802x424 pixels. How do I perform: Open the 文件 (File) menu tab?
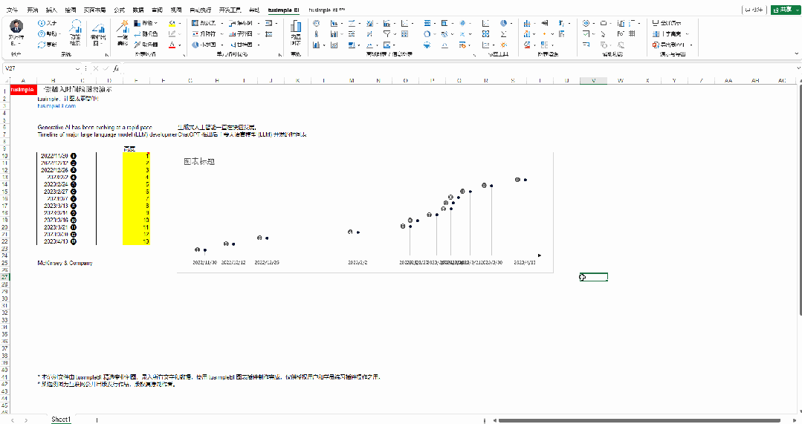tap(12, 10)
